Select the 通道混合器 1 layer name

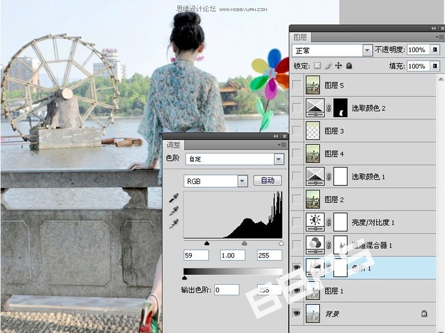pyautogui.click(x=372, y=245)
